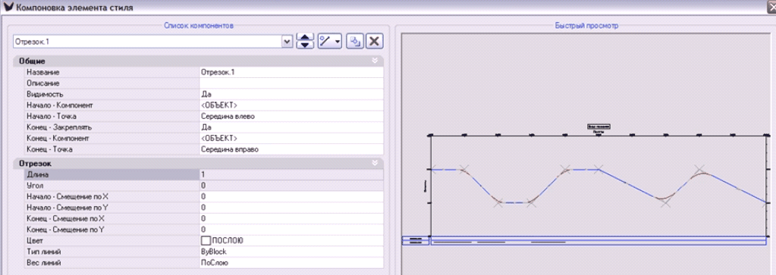Click the copy component icon
This screenshot has width=776, height=275.
[x=354, y=42]
